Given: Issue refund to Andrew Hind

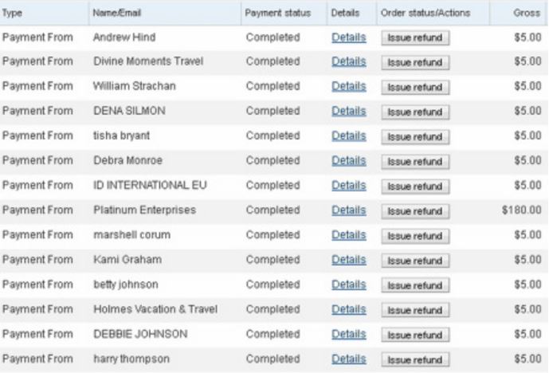Looking at the screenshot, I should 415,37.
